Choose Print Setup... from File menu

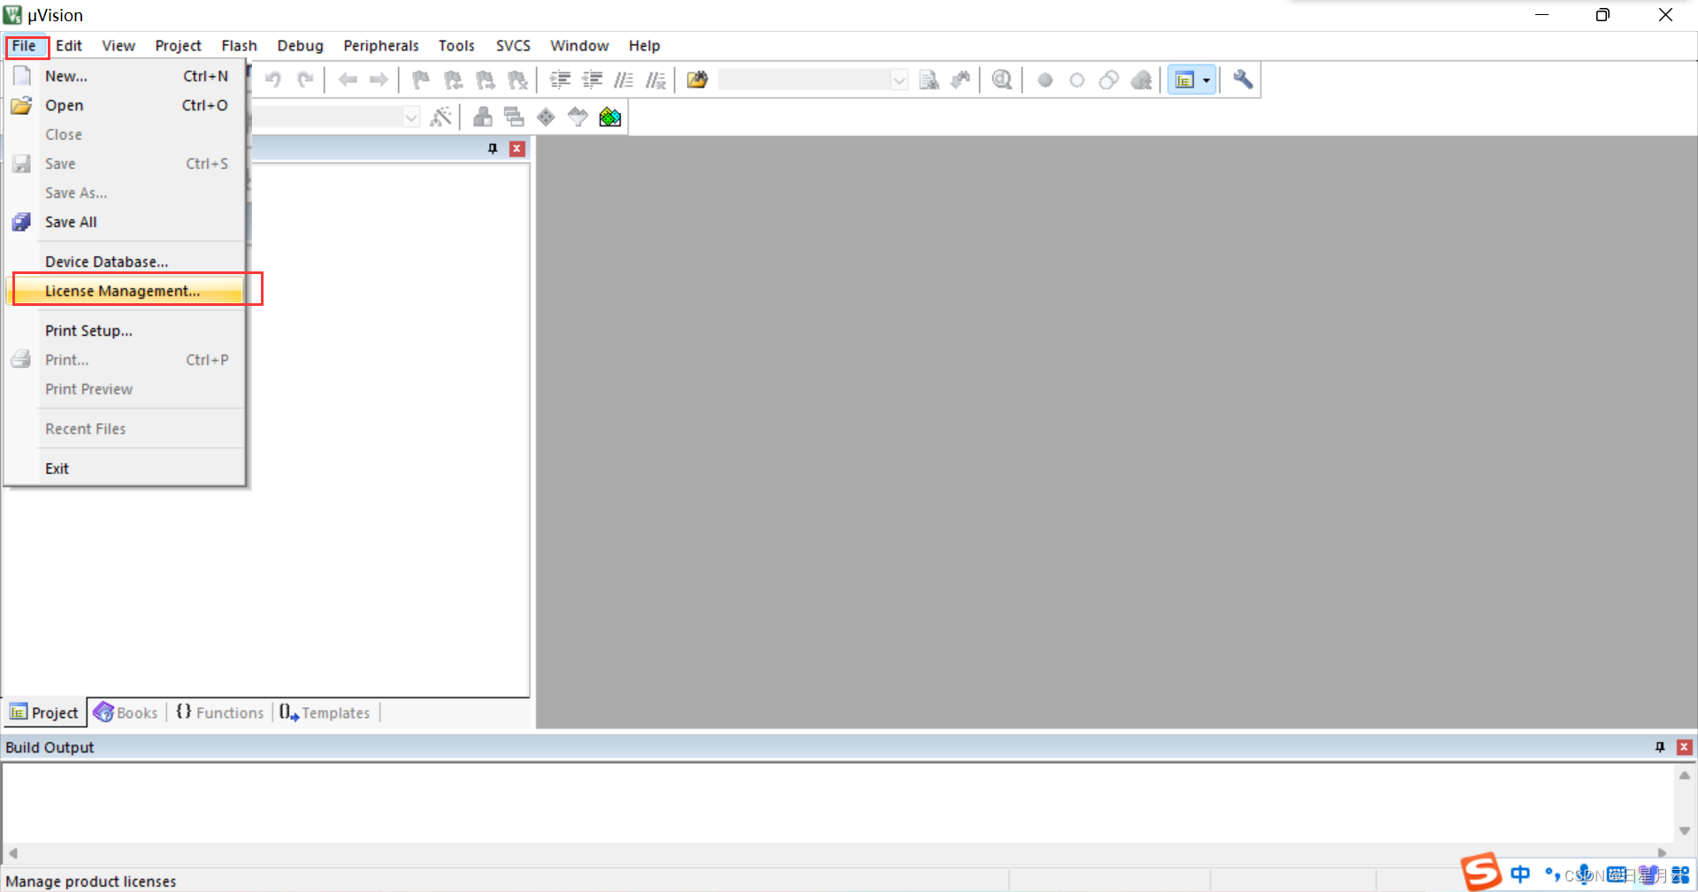tap(125, 331)
